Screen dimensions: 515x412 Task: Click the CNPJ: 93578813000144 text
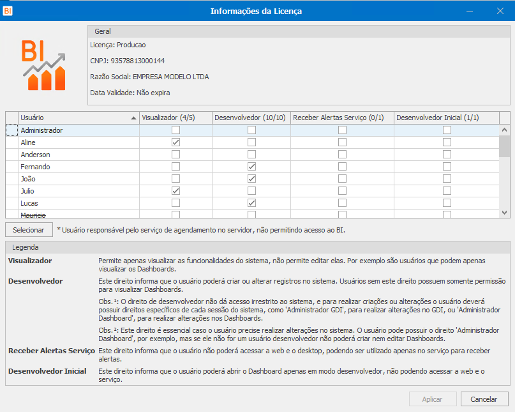(x=128, y=61)
